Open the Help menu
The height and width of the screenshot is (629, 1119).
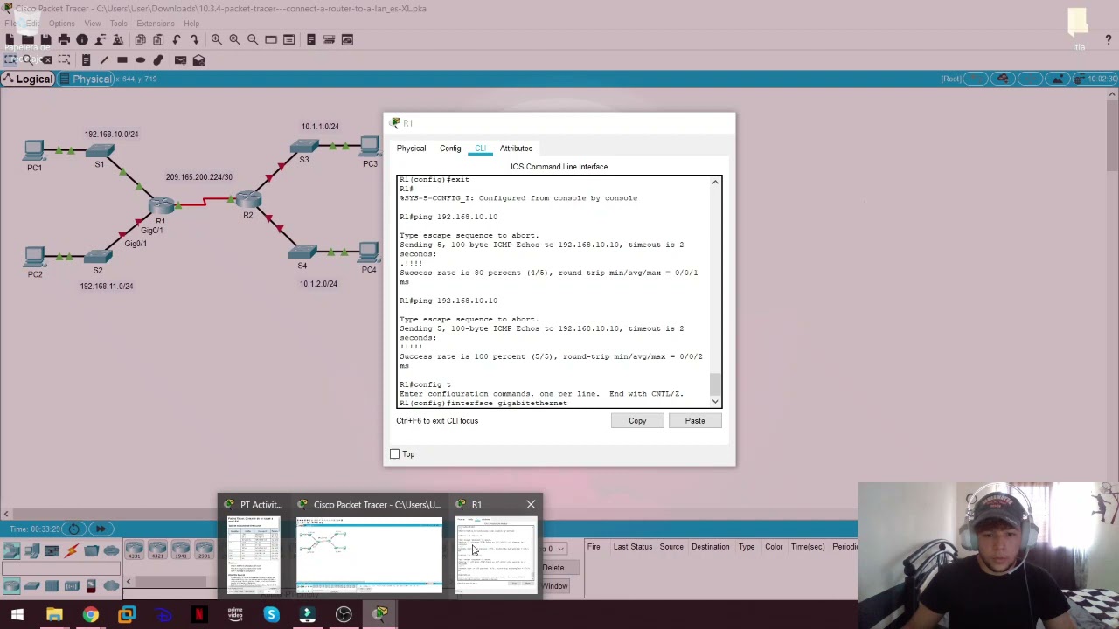click(x=191, y=24)
